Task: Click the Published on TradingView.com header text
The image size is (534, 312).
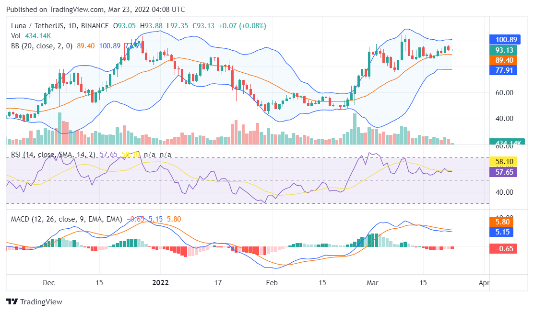Action: 96,10
